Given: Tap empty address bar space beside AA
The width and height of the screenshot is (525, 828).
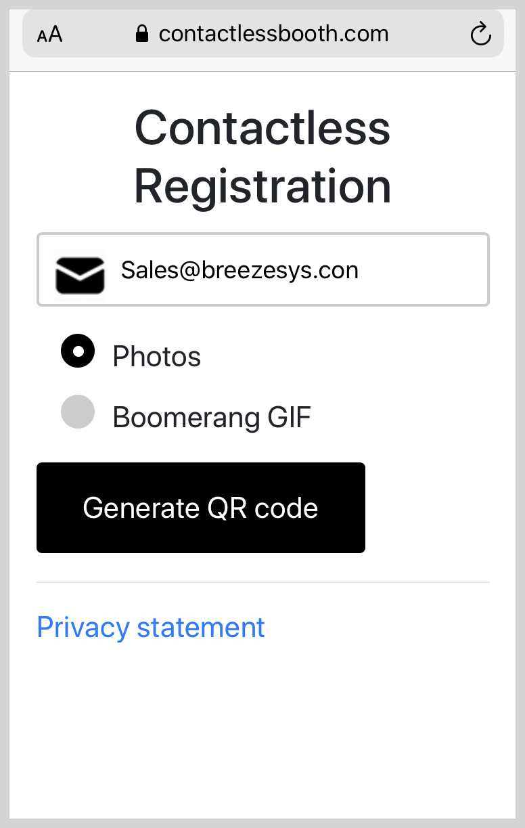Looking at the screenshot, I should [x=98, y=34].
